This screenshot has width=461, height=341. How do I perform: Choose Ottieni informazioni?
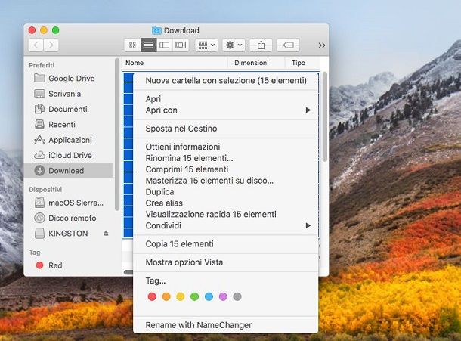(225, 147)
